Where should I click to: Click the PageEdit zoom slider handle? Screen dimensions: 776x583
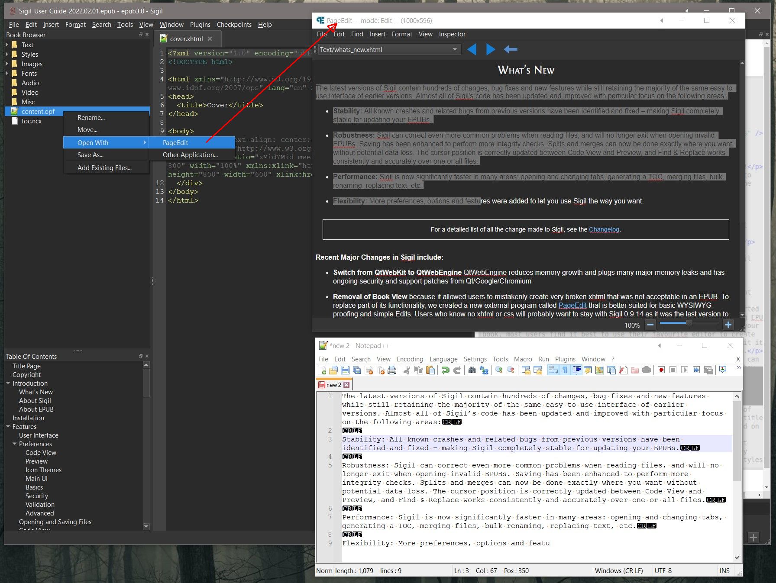(x=689, y=323)
